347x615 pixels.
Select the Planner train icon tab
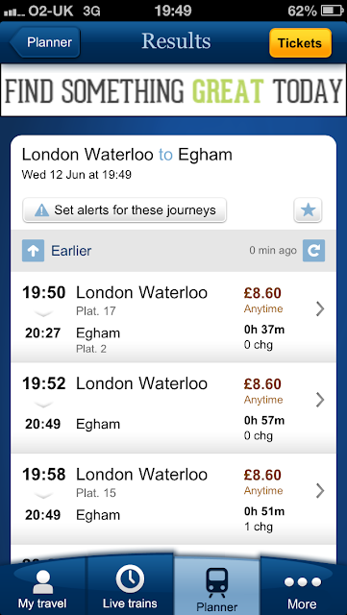(216, 584)
